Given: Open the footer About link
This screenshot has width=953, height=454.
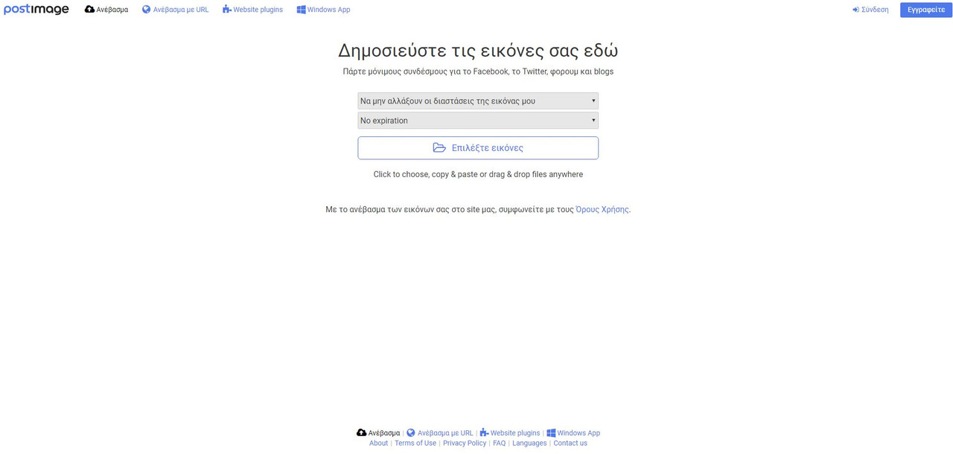Looking at the screenshot, I should pos(378,444).
